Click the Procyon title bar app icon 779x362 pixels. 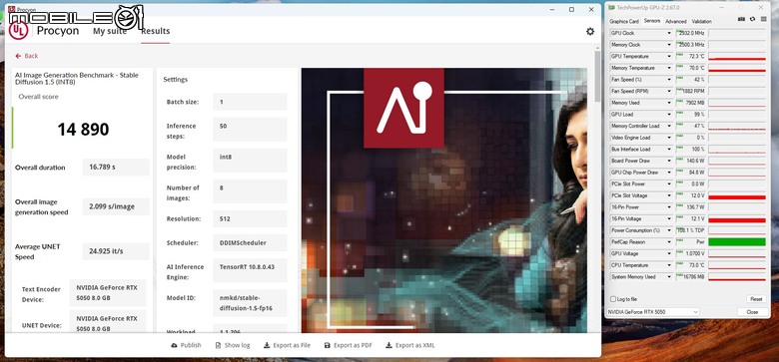(11, 9)
